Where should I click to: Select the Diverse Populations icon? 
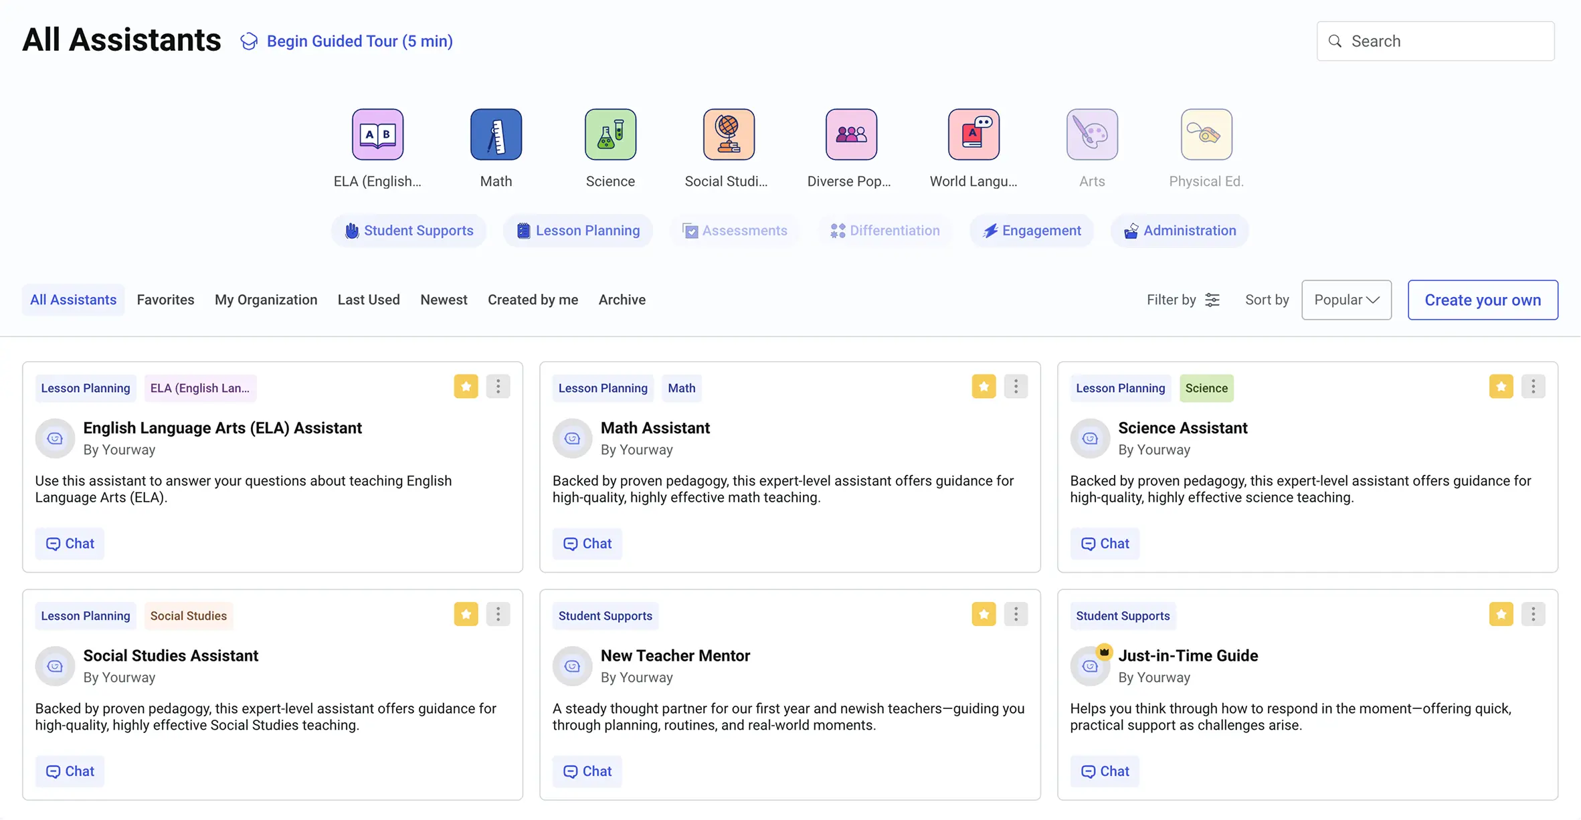[850, 134]
